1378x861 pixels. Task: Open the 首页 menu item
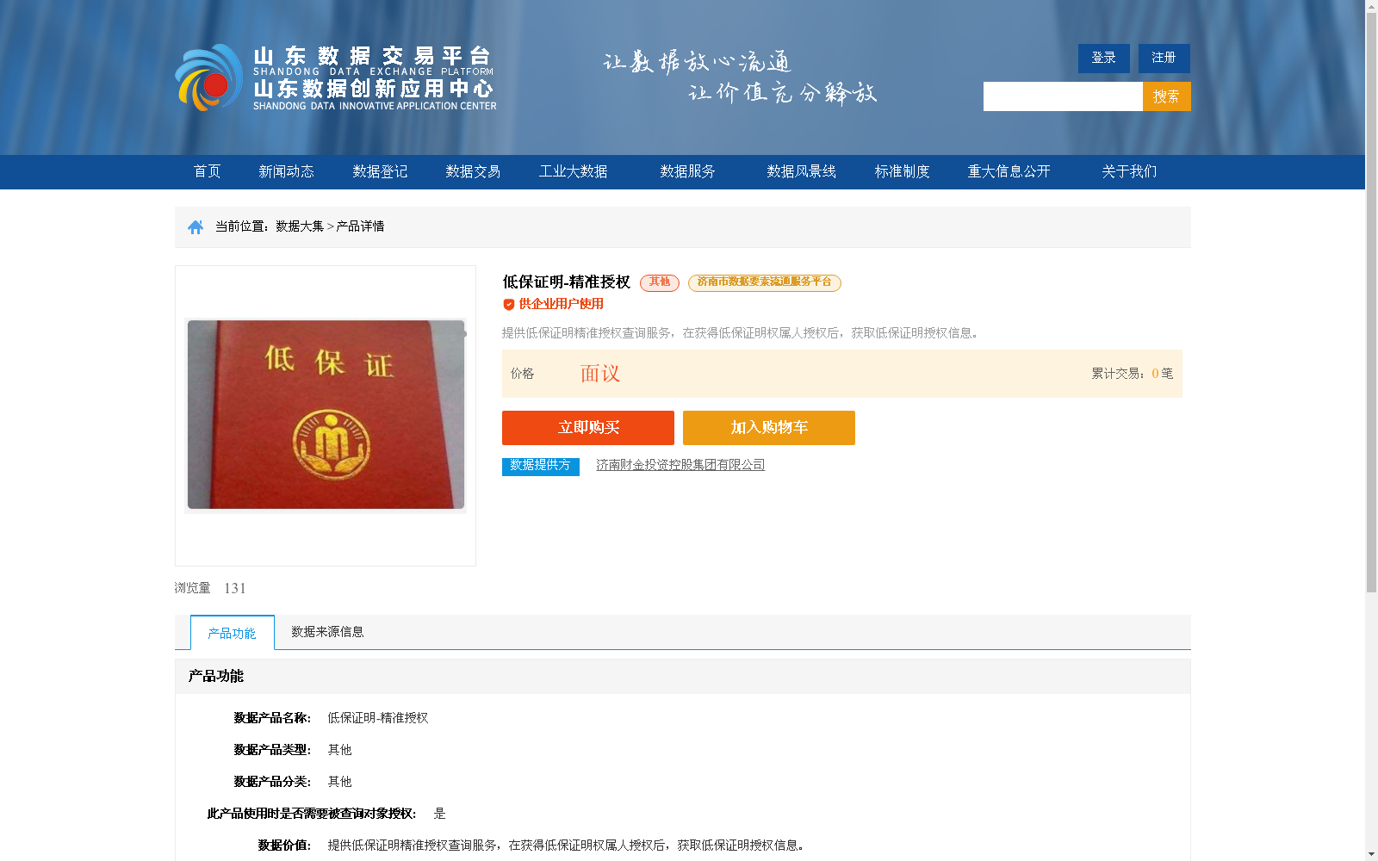pos(207,171)
